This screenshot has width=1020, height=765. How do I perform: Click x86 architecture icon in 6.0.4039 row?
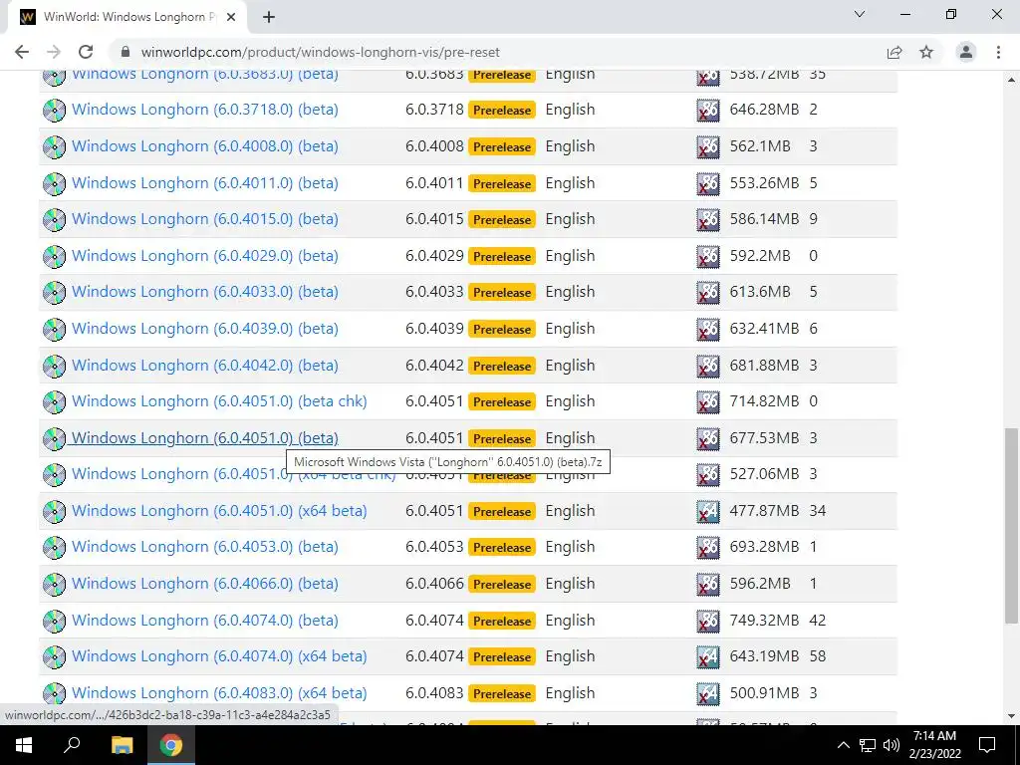click(708, 329)
